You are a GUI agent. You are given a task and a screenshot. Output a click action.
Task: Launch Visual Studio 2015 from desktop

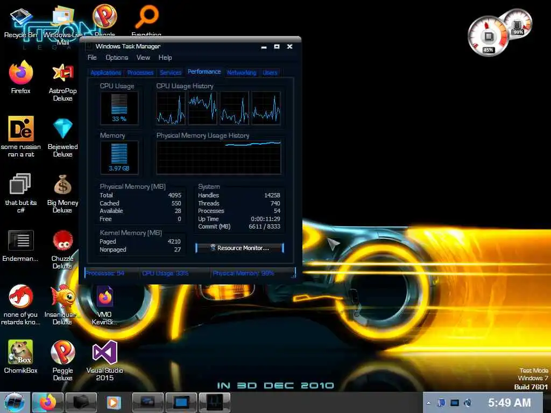[105, 360]
